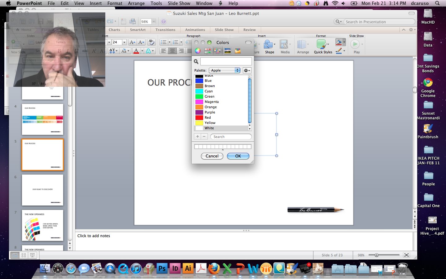Open Quick Styles in Format group
This screenshot has height=279, width=446.
323,46
